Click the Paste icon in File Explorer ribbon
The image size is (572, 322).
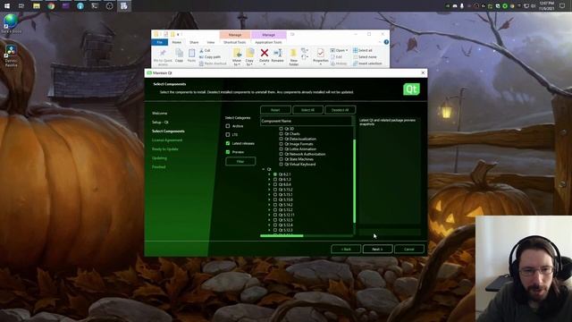191,54
